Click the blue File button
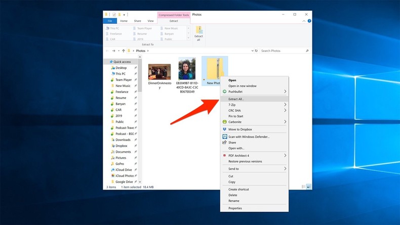Image resolution: width=400 pixels, height=225 pixels. (x=109, y=21)
